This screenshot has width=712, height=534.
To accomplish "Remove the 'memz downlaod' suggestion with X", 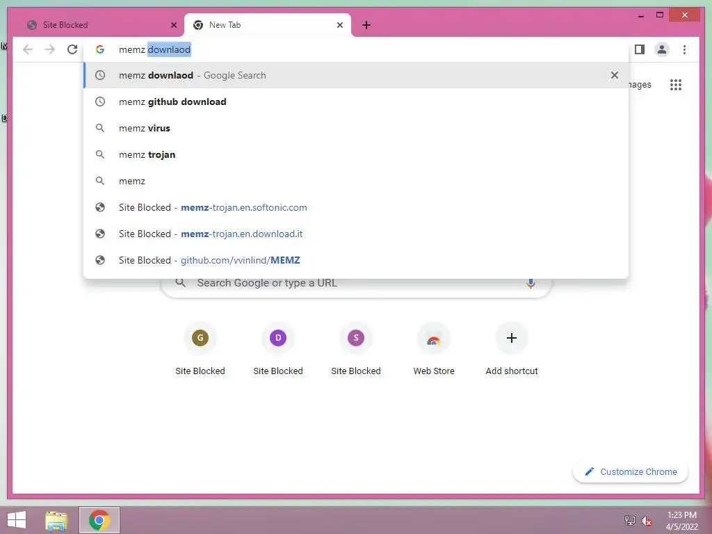I will pos(615,75).
